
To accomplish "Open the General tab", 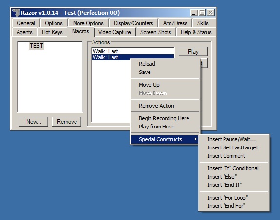I will coord(26,23).
